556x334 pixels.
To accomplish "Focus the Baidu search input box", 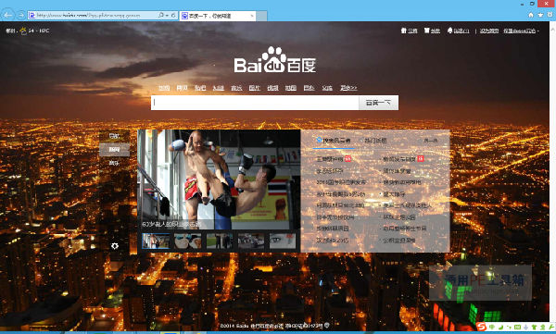I will pos(255,103).
